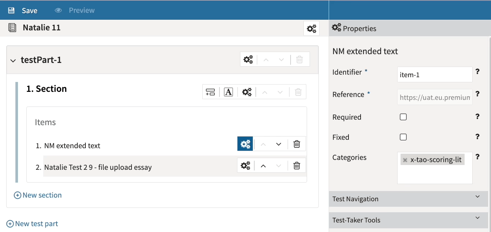Open testPart-1 properties gear icon
The height and width of the screenshot is (232, 491).
coord(248,60)
